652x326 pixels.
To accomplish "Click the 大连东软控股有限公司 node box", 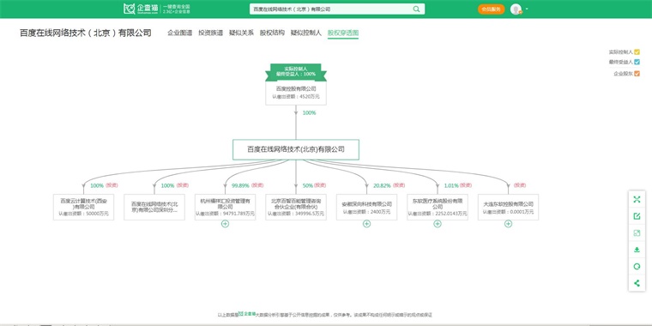I will click(508, 207).
